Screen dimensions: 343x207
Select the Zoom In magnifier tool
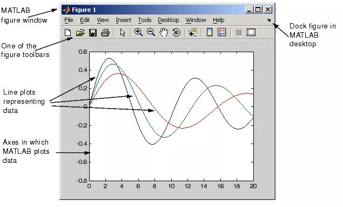pyautogui.click(x=138, y=32)
